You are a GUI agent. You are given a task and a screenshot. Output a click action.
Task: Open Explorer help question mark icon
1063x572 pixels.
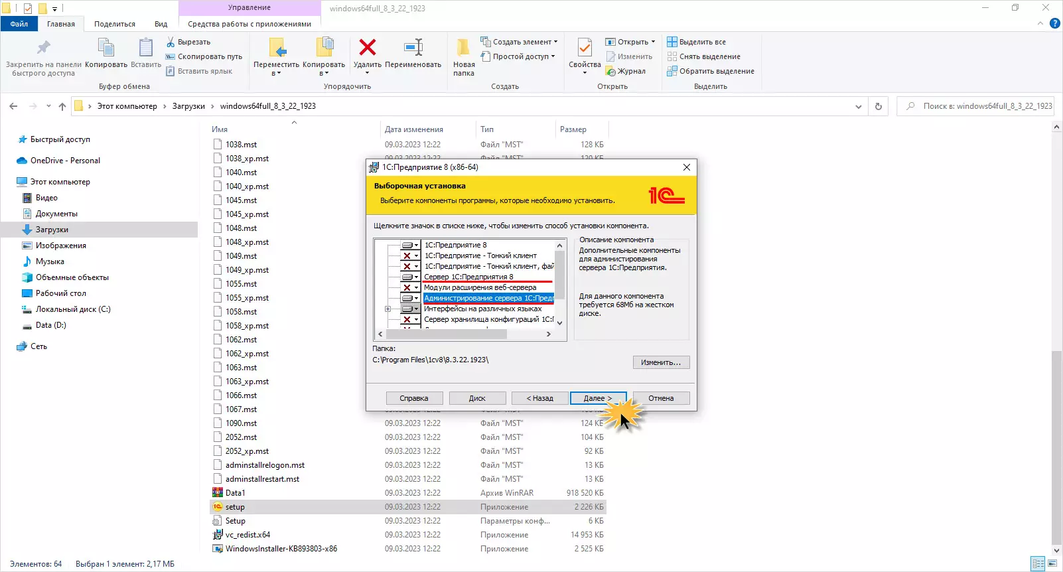click(1055, 23)
